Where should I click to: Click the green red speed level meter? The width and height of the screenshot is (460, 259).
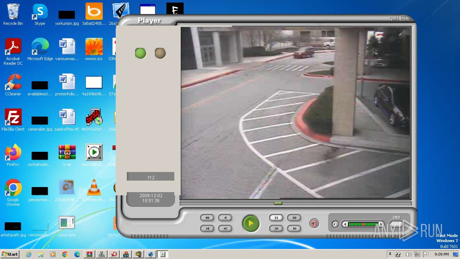(363, 224)
